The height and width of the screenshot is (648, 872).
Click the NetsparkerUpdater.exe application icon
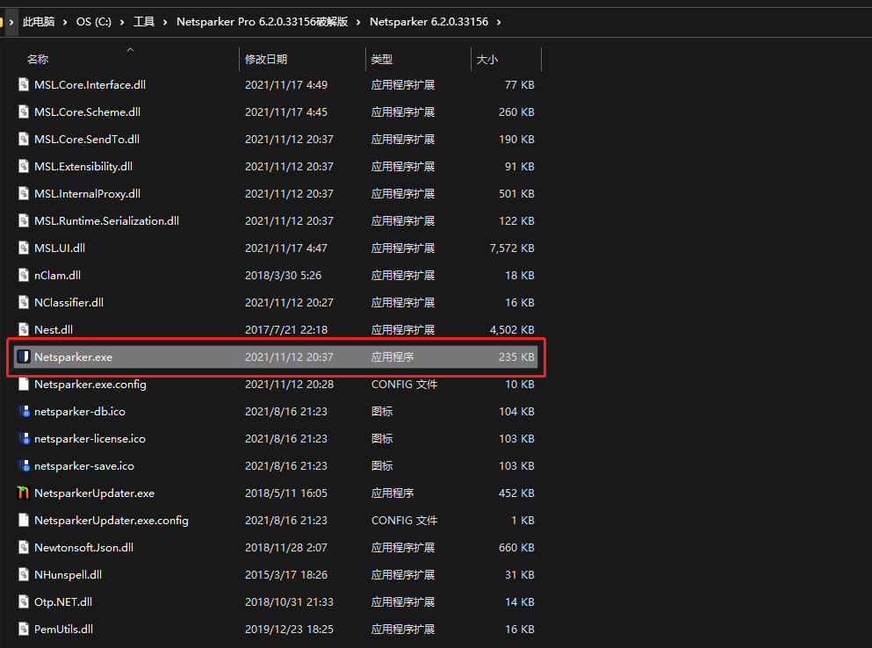pos(24,493)
